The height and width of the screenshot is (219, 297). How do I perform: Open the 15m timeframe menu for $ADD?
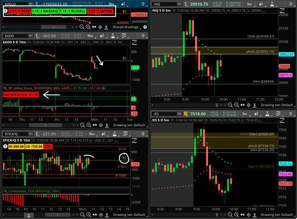pyautogui.click(x=90, y=36)
